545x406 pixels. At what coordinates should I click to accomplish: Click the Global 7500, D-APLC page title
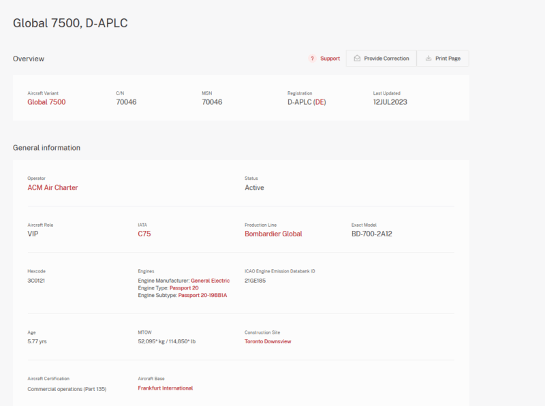70,23
